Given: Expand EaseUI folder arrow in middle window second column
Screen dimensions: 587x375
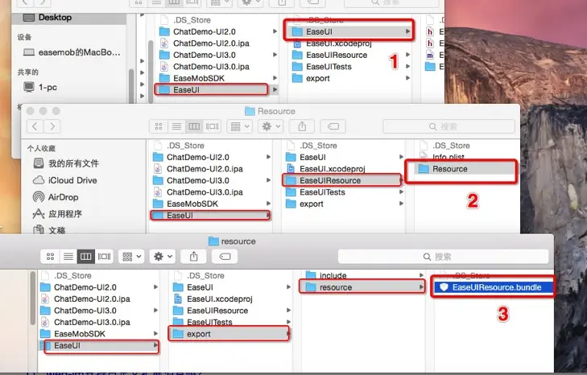Looking at the screenshot, I should click(401, 157).
